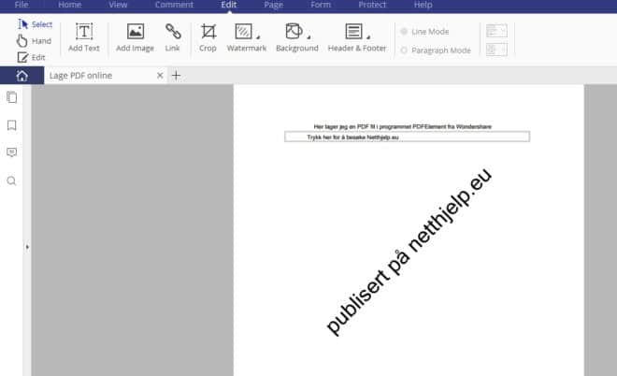Screen dimensions: 617x376
Task: Add a new tab with plus icon
Action: [x=177, y=76]
